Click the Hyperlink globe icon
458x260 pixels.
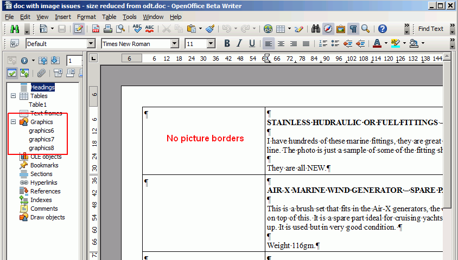coord(268,29)
